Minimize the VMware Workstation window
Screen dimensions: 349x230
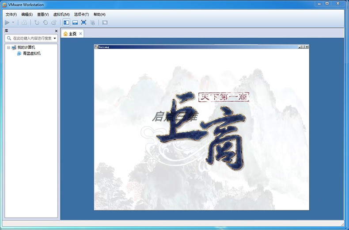click(319, 4)
